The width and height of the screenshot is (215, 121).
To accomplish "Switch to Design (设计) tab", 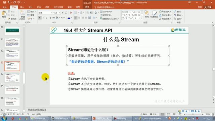I will pos(31,7).
